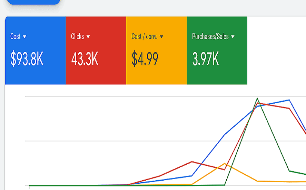Click the green line's low point after the drop
This screenshot has width=306, height=190.
(x=290, y=171)
